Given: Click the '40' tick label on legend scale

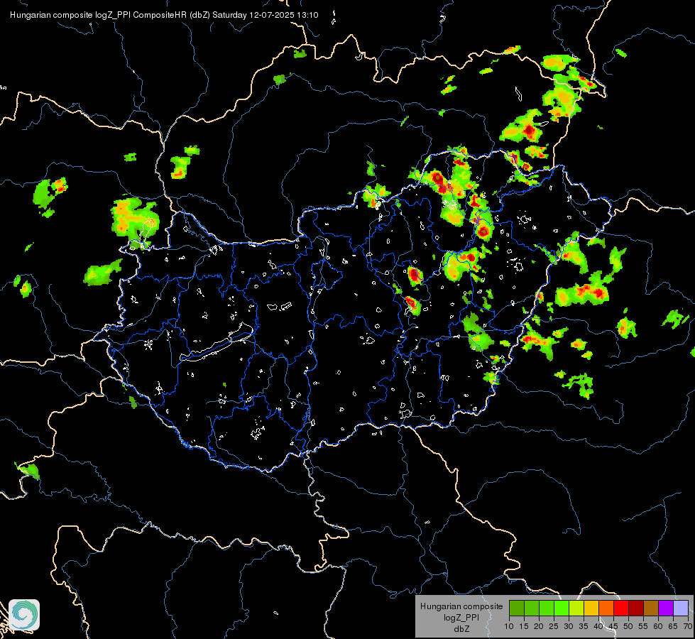Looking at the screenshot, I should [x=598, y=626].
